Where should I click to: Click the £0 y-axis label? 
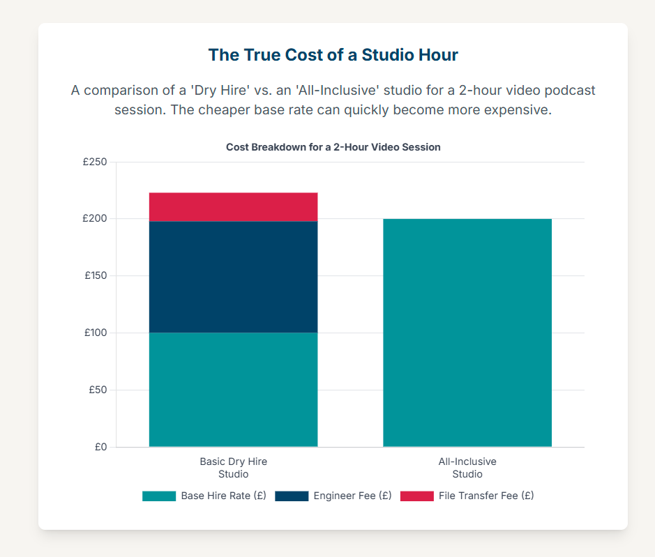pyautogui.click(x=101, y=447)
